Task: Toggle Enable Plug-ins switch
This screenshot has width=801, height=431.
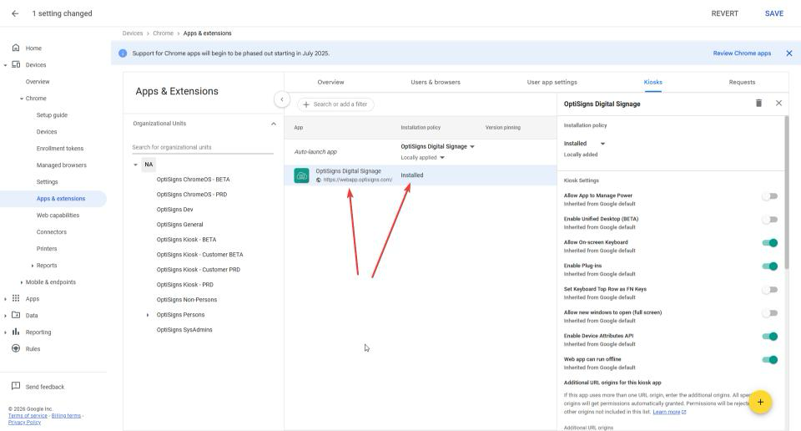Action: [770, 266]
